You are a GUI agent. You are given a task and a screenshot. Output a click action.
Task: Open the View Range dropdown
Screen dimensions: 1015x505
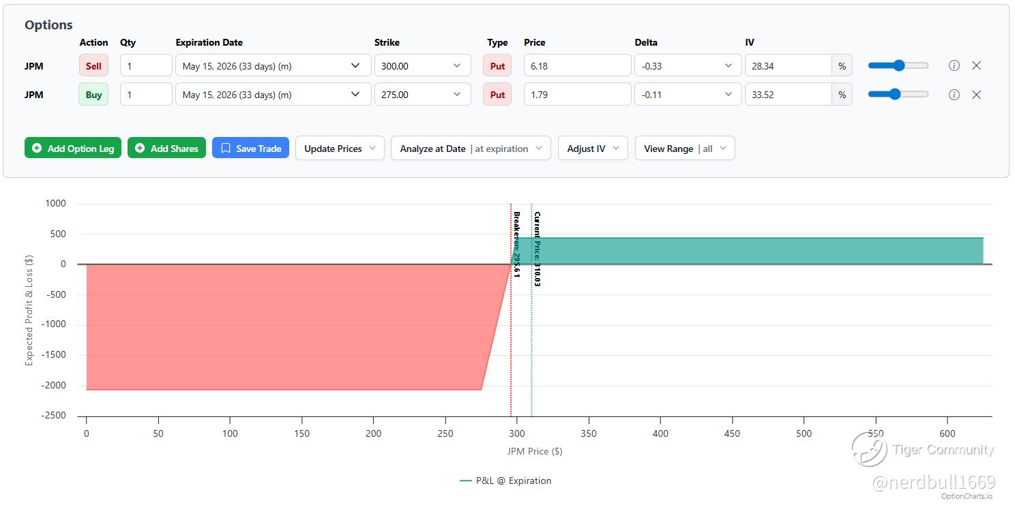(685, 149)
